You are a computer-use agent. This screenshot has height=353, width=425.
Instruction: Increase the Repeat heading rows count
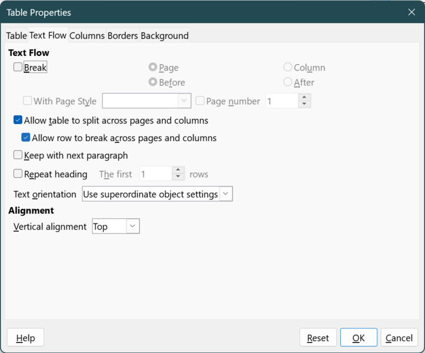click(179, 171)
